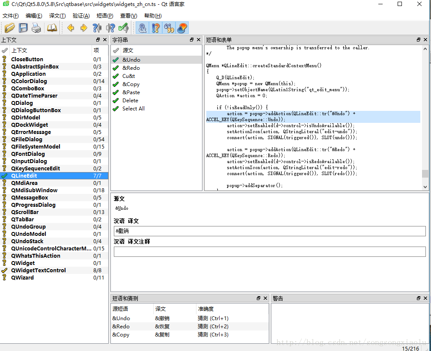431x351 pixels.
Task: Select QUnicodeControlCharacterMenu context row
Action: click(54, 248)
